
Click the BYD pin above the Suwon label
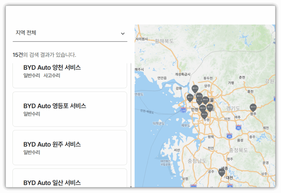[x=204, y=115]
